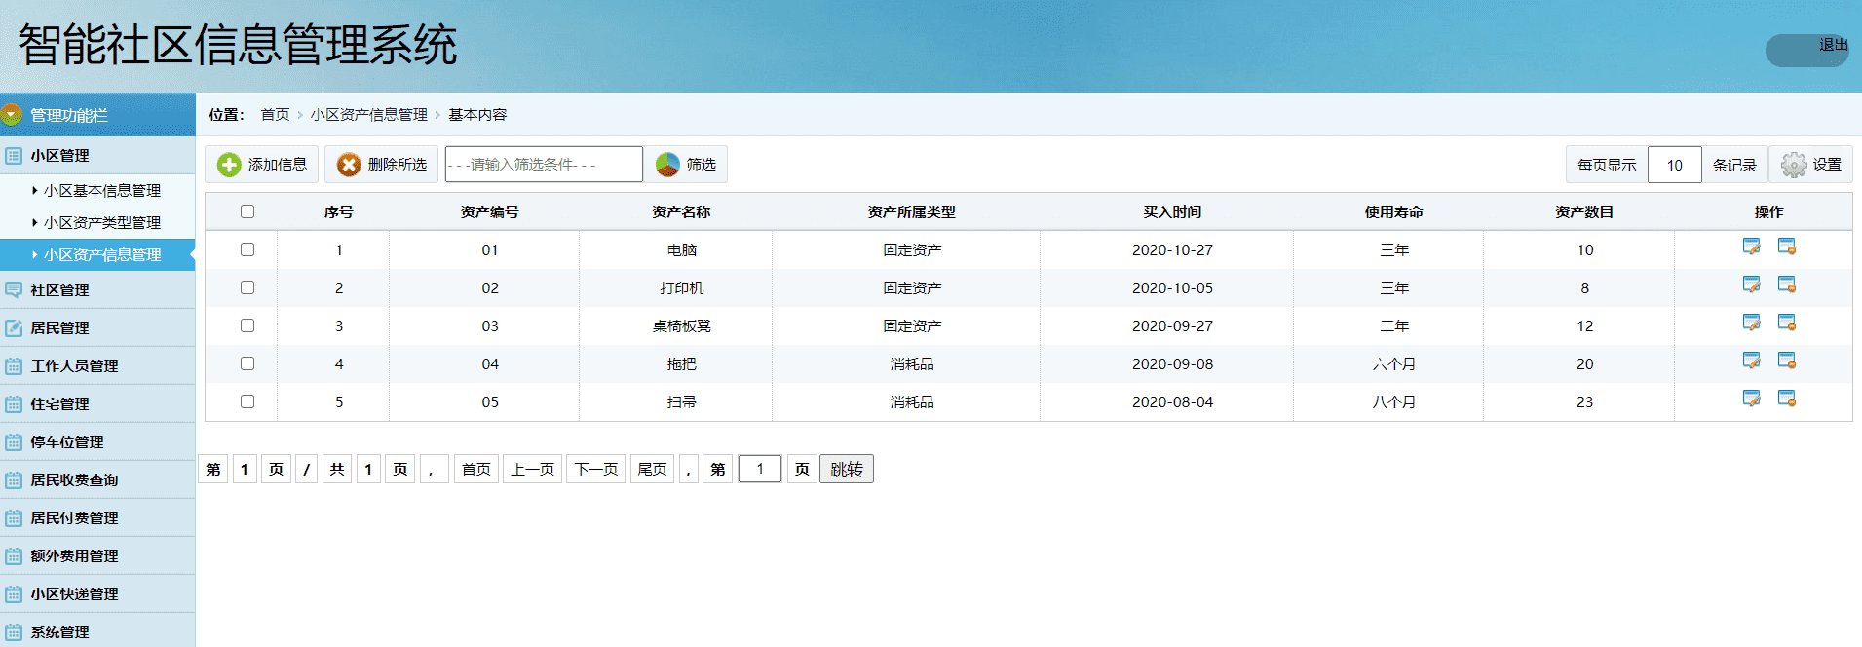
Task: Click the page number jump input
Action: click(x=760, y=469)
